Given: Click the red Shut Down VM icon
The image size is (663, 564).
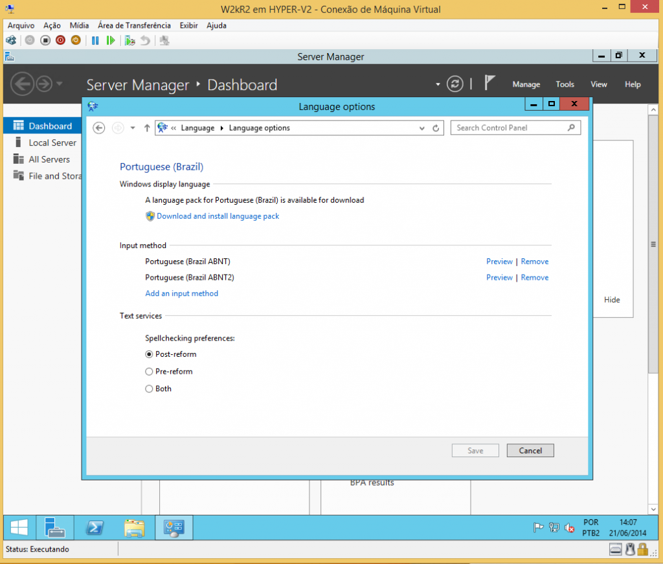Looking at the screenshot, I should point(60,40).
